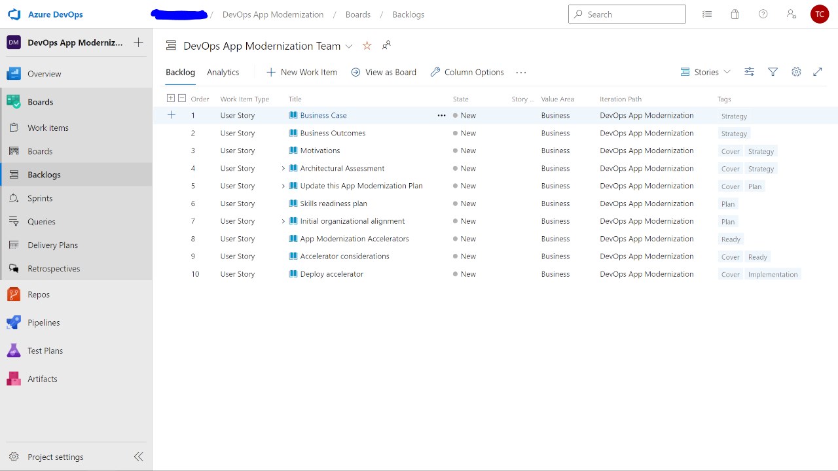Viewport: 838px width, 471px height.
Task: Open the work items list icon in header
Action: (707, 14)
